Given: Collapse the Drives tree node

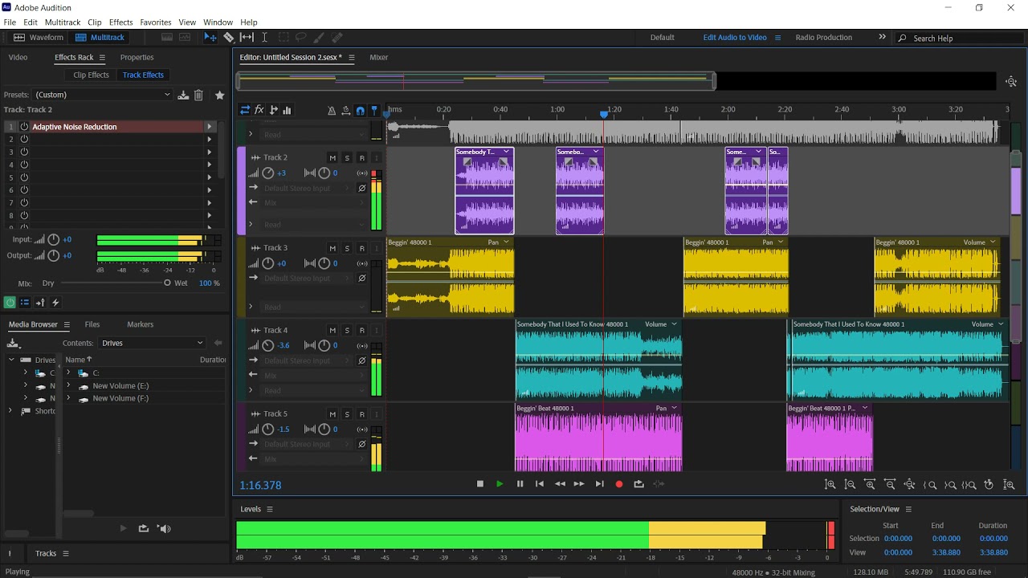Looking at the screenshot, I should 10,360.
